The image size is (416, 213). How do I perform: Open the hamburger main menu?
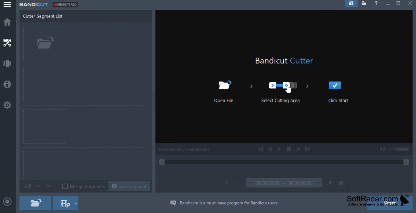[7, 4]
